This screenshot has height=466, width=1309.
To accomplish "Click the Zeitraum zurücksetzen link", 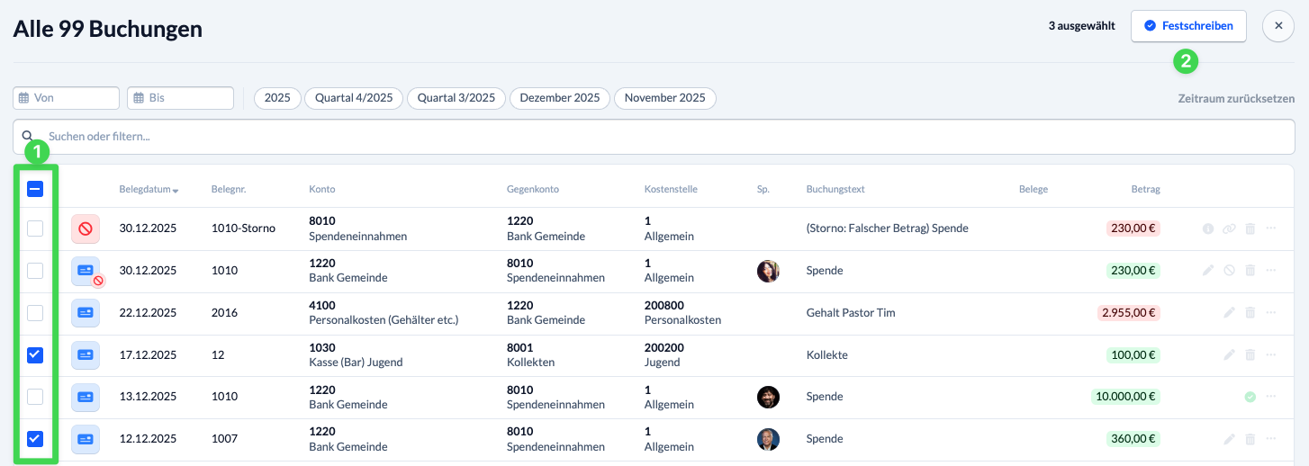I will (x=1235, y=99).
